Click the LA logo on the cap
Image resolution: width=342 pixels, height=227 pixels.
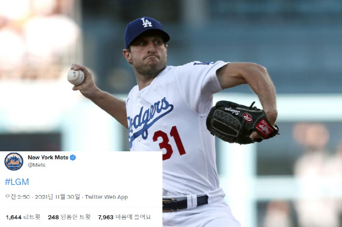(x=146, y=22)
